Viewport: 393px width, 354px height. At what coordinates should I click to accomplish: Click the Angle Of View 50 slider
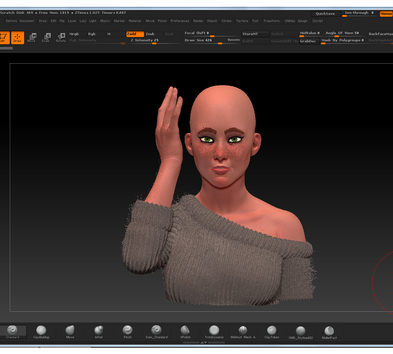(x=343, y=33)
